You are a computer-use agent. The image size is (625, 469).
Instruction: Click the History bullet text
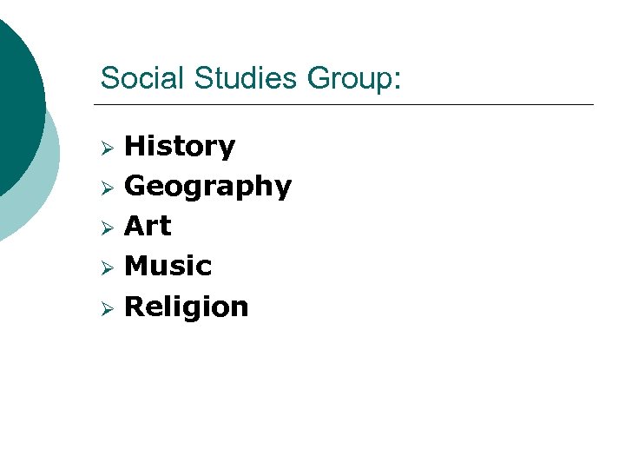click(180, 146)
